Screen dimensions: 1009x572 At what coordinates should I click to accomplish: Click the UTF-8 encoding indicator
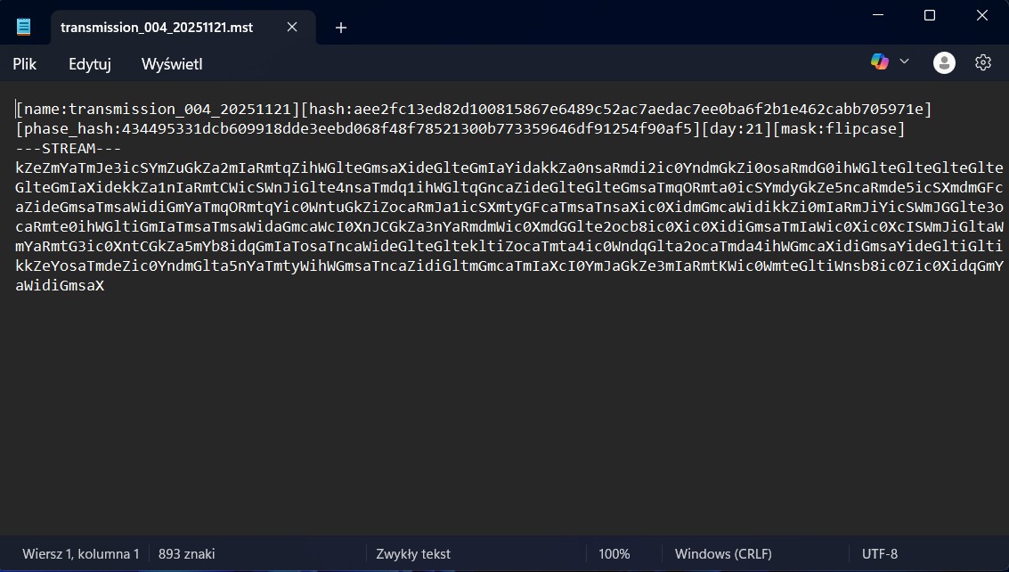880,553
